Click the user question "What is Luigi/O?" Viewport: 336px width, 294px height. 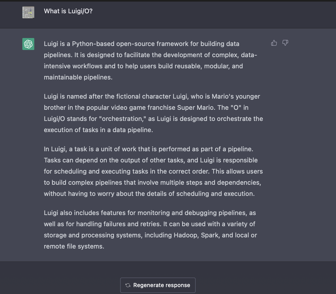pos(68,11)
